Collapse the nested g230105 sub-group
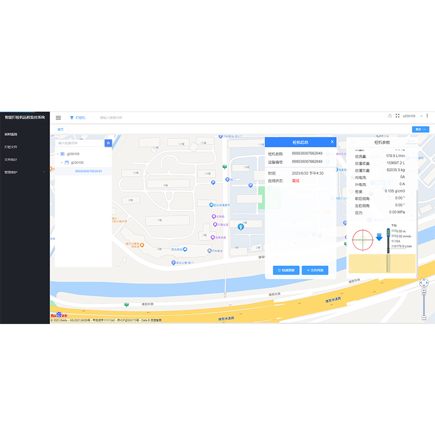The width and height of the screenshot is (435, 435). tap(62, 163)
